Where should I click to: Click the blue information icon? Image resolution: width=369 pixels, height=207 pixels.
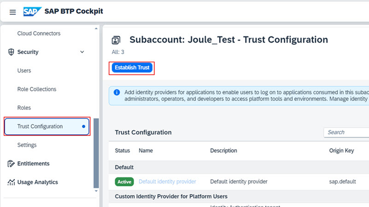(117, 92)
